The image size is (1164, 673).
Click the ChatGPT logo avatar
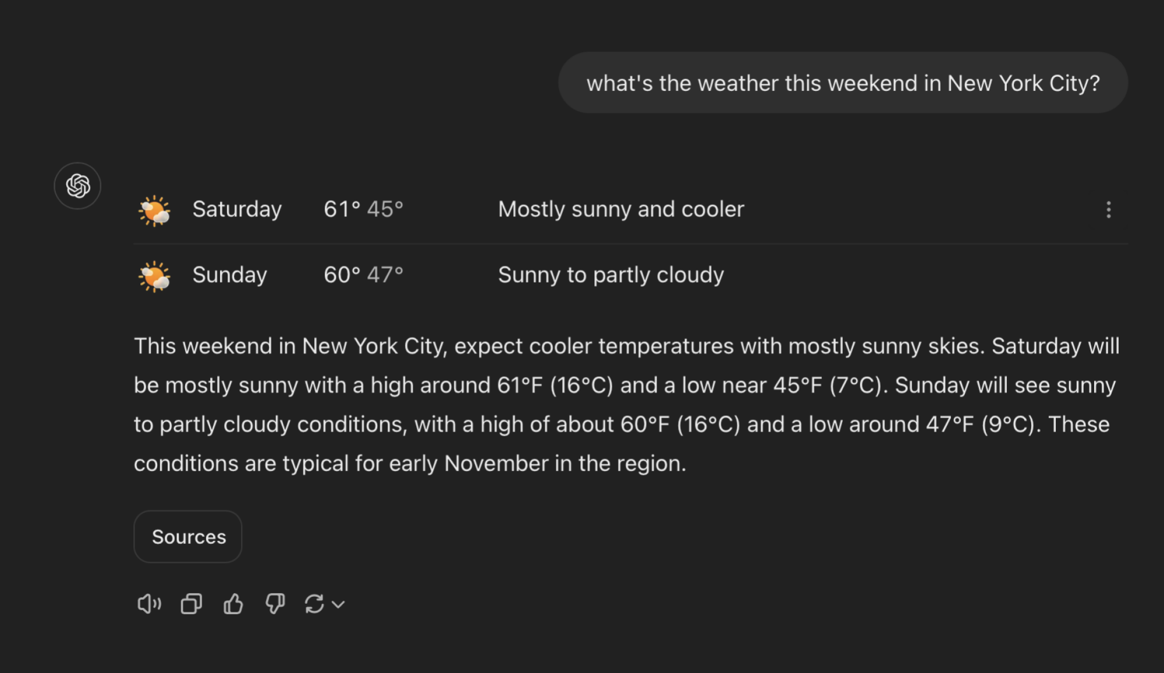click(x=77, y=185)
